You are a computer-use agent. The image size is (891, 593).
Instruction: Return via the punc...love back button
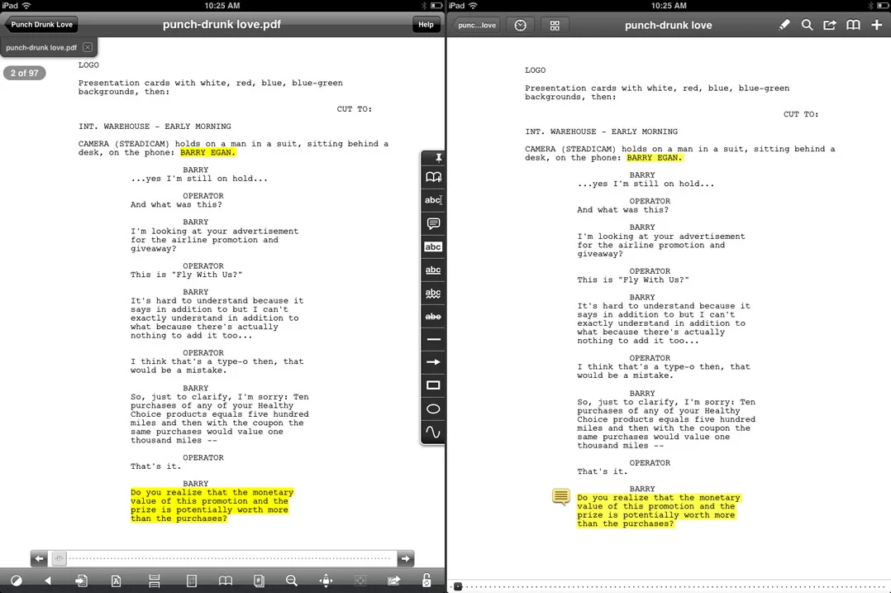pyautogui.click(x=475, y=25)
